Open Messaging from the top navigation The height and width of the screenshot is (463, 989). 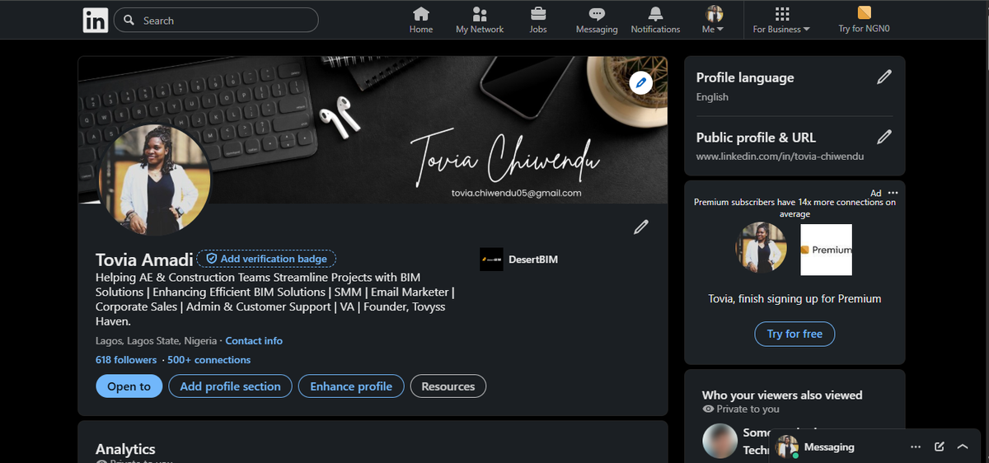(x=597, y=20)
